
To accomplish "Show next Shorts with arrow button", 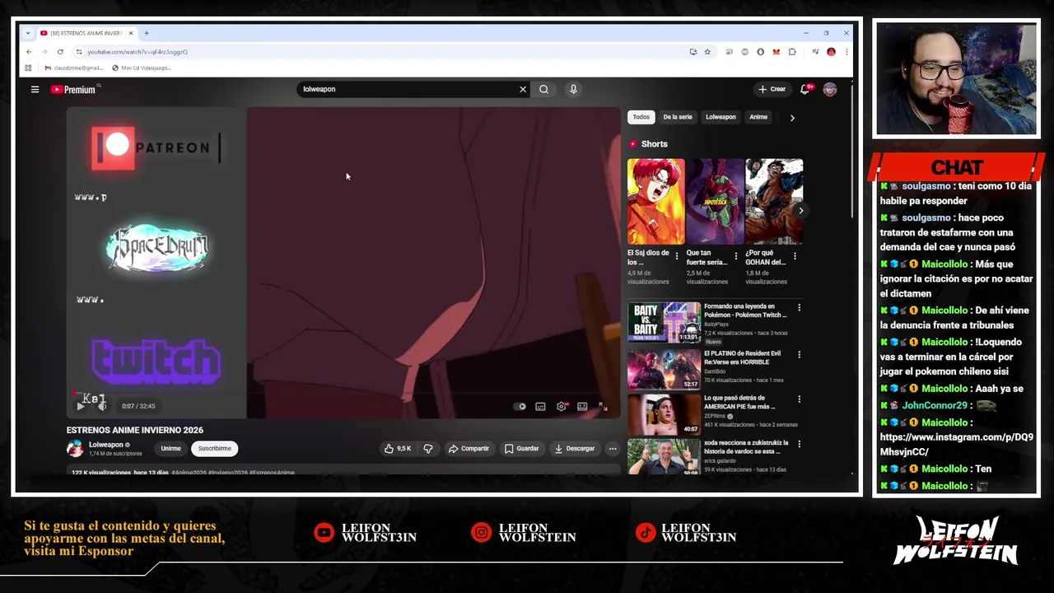I will coord(800,210).
